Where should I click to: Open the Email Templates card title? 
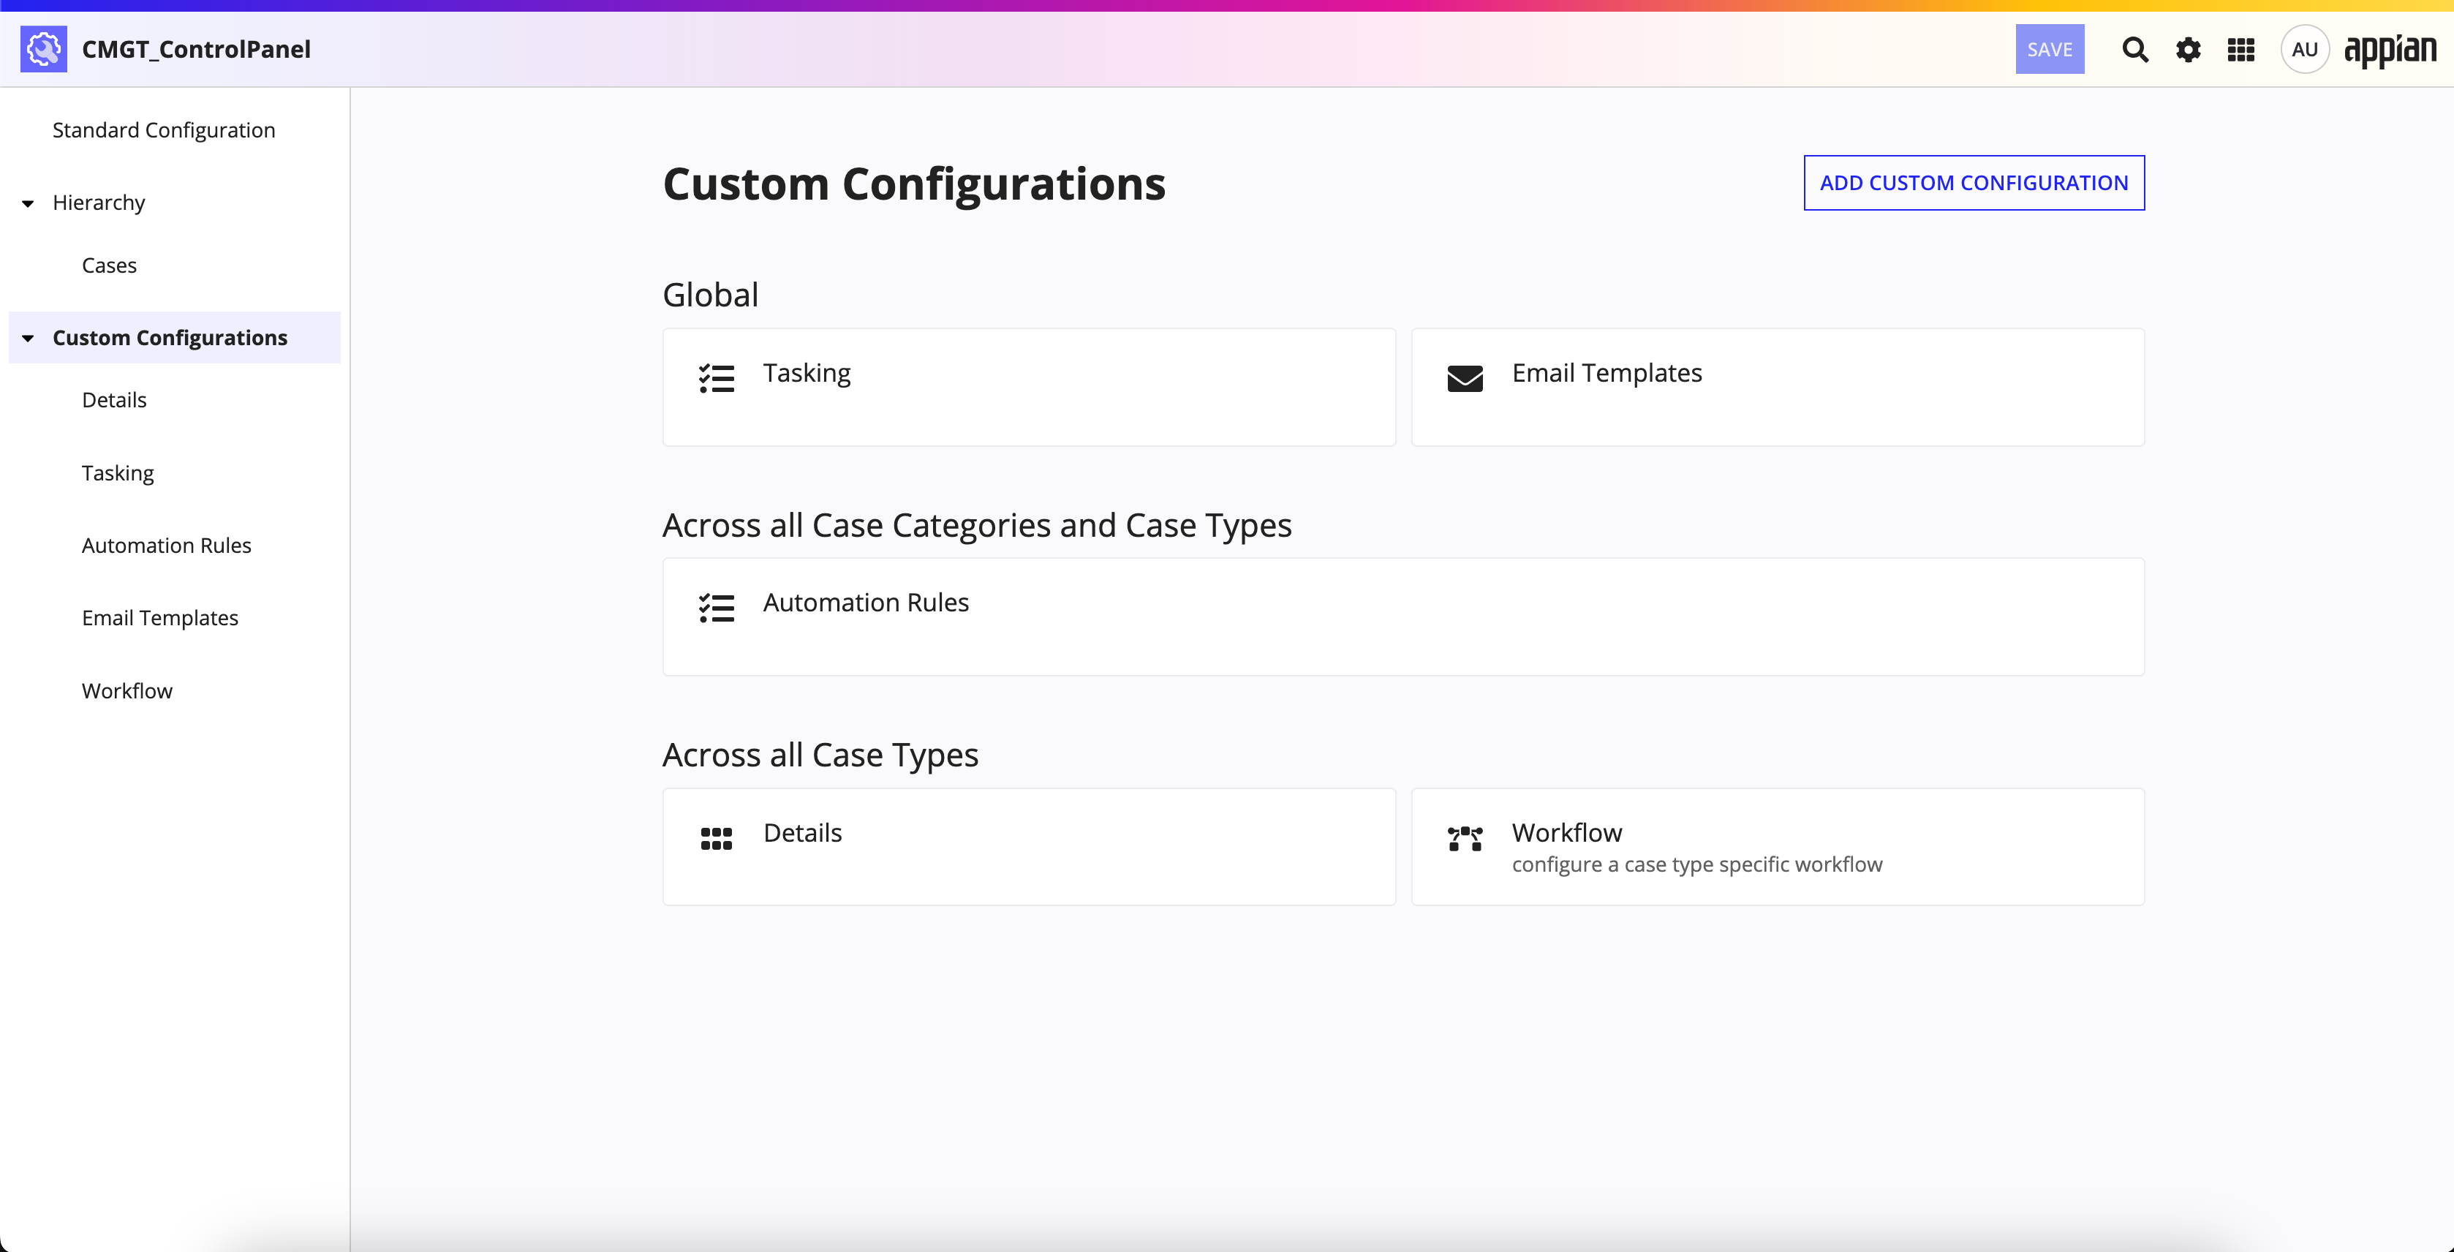tap(1607, 372)
